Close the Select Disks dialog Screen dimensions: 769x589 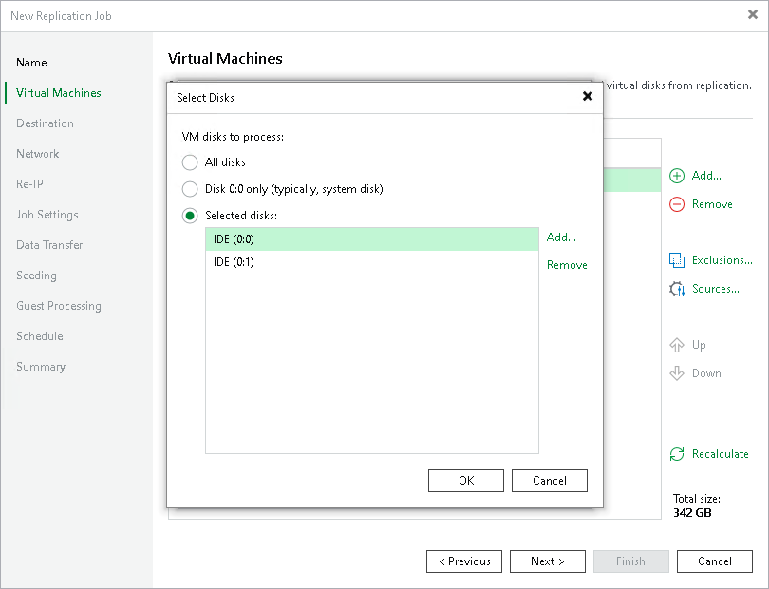[x=588, y=96]
